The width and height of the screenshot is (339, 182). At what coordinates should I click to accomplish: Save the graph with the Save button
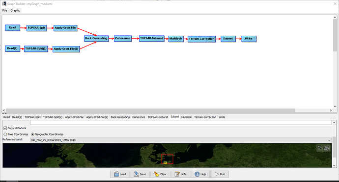(140, 174)
